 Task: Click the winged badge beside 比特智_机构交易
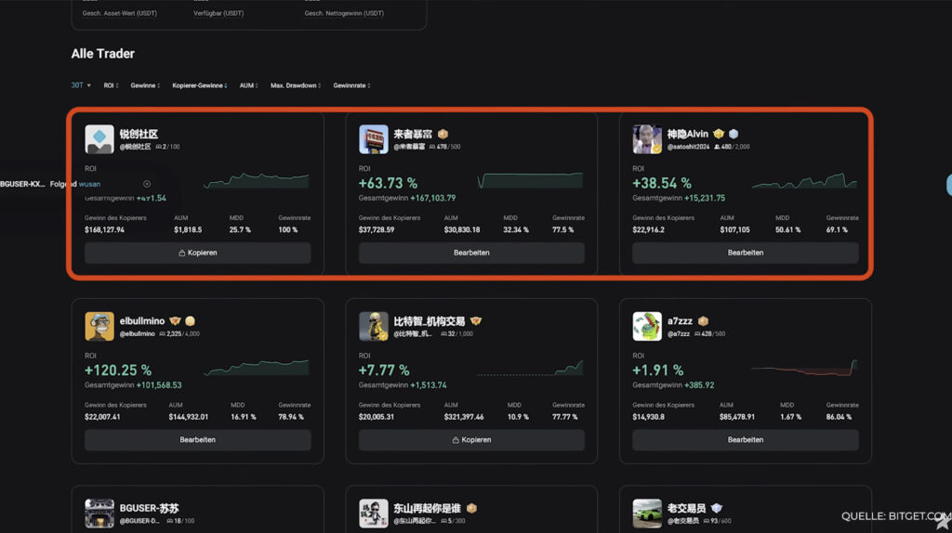point(476,320)
